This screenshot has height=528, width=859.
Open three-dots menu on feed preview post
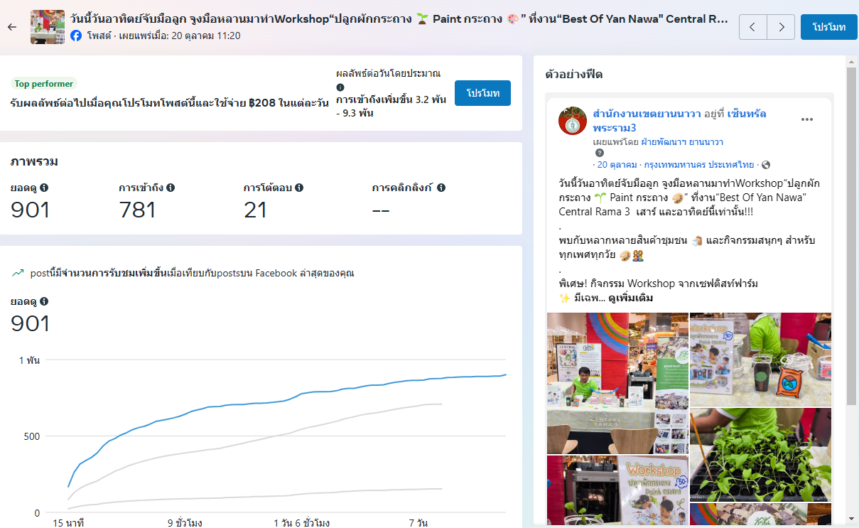807,119
